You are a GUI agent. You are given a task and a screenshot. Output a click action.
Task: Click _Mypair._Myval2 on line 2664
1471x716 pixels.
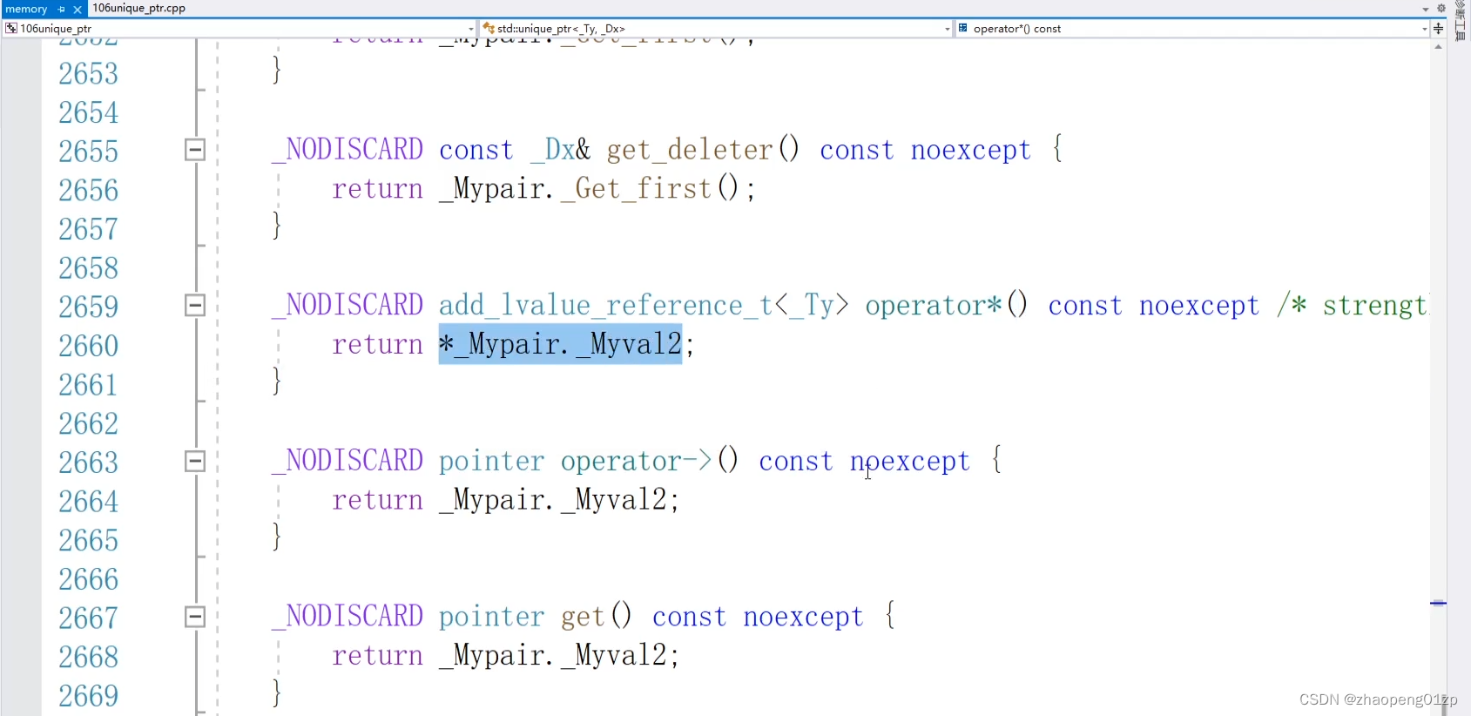point(553,500)
